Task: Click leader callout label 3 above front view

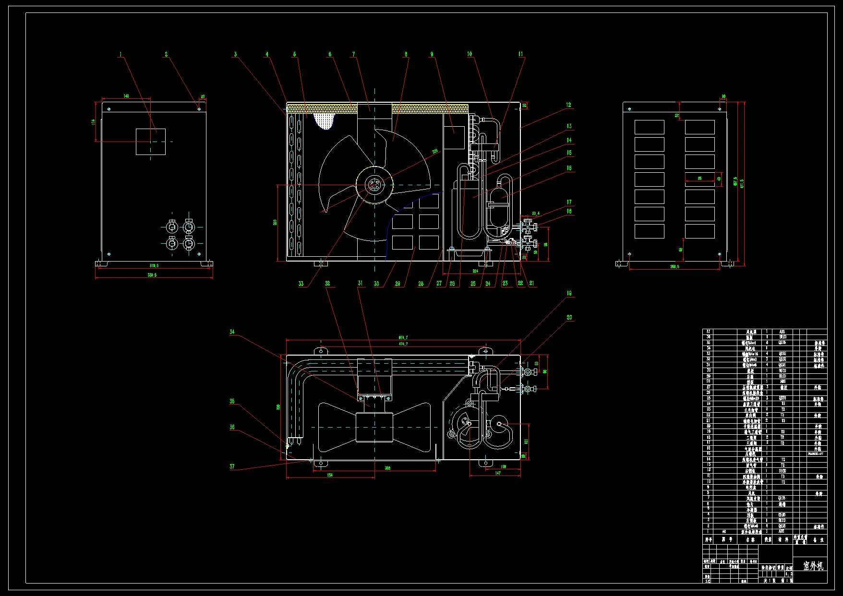Action: tap(235, 54)
